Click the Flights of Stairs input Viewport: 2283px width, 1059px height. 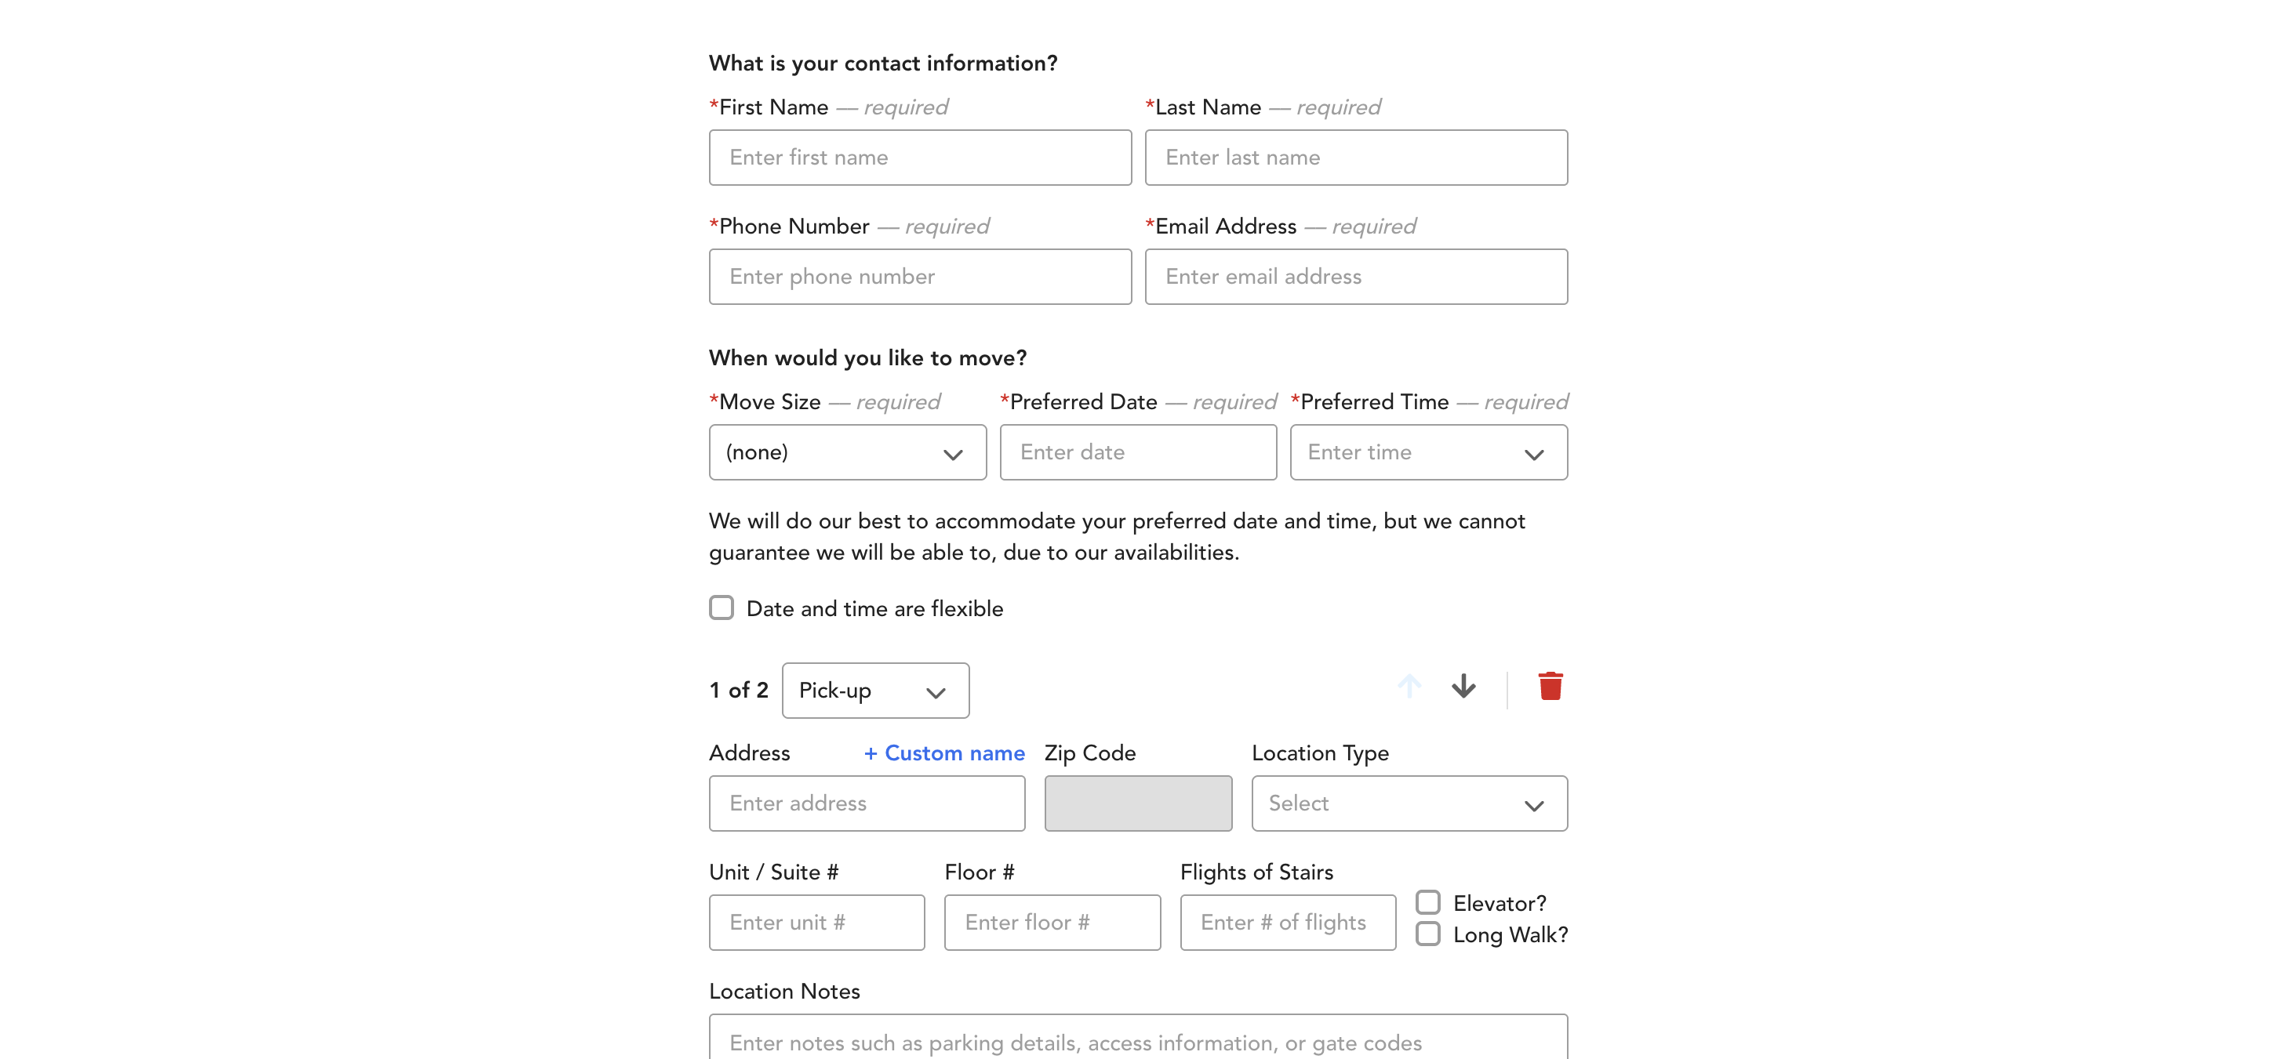click(1287, 922)
